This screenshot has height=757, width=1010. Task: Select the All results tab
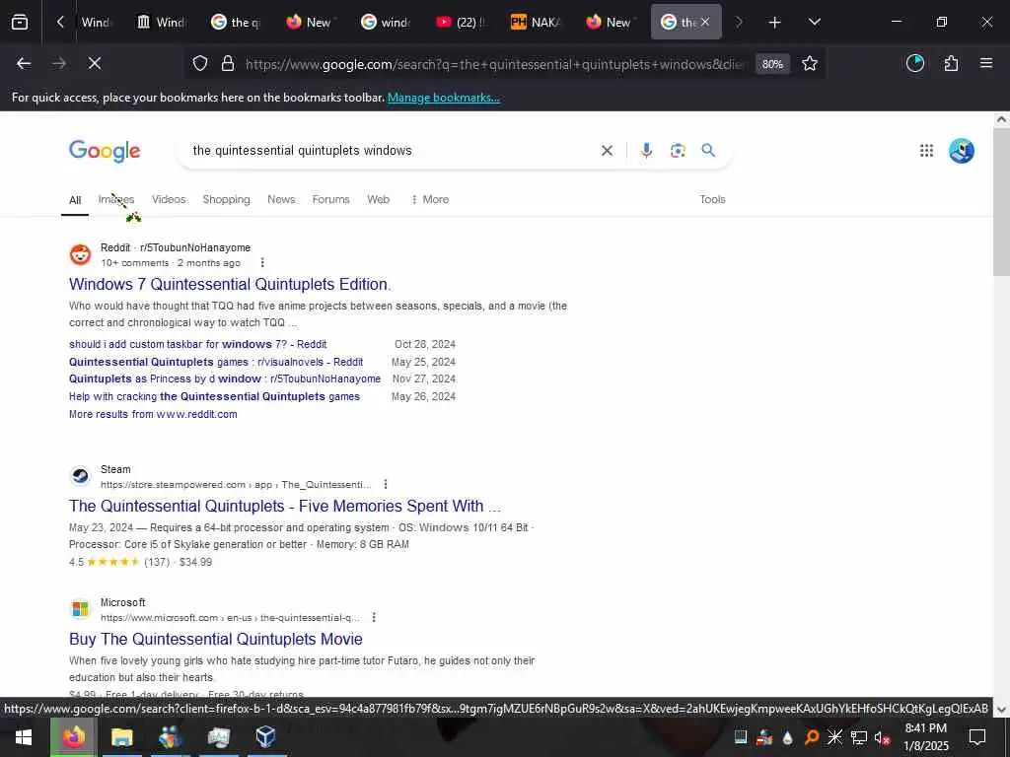click(75, 200)
